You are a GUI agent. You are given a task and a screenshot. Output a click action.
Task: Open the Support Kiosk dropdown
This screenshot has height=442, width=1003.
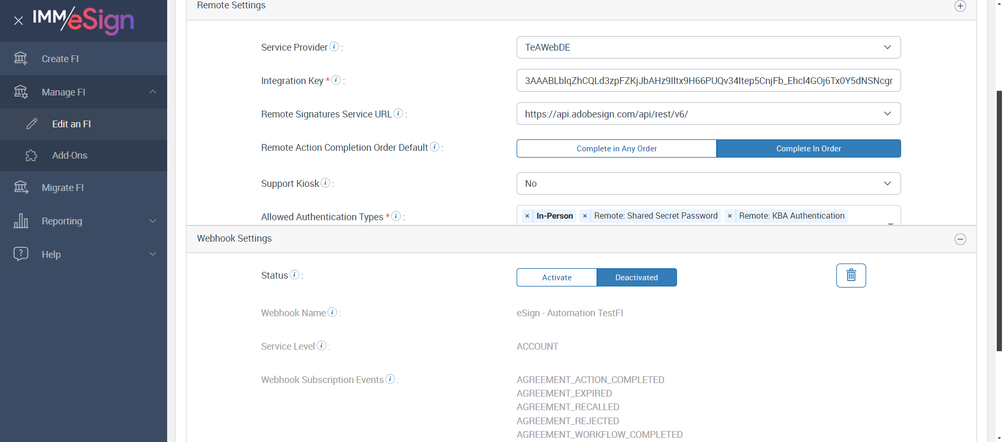click(x=708, y=184)
